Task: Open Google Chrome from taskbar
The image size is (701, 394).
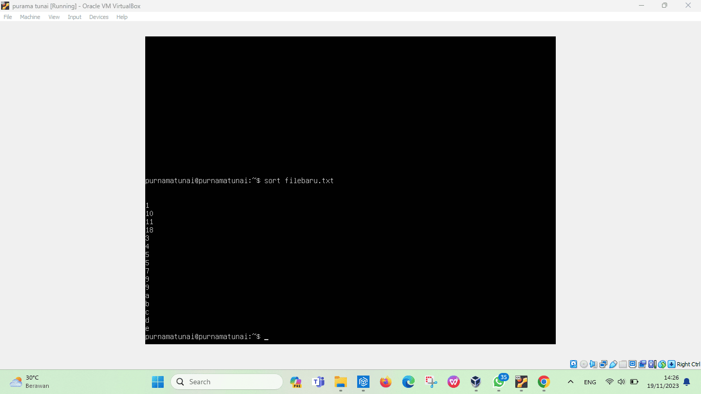Action: click(544, 382)
